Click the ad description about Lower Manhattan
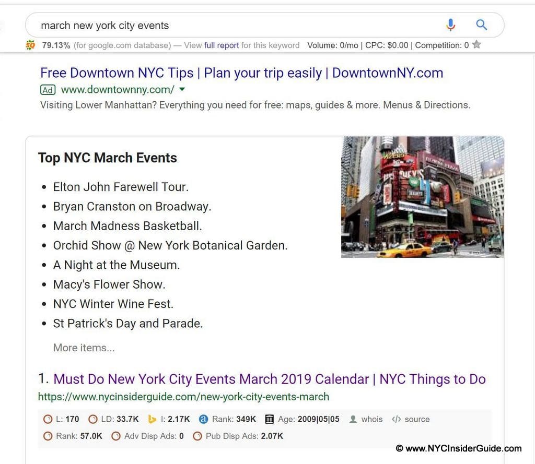 [x=255, y=105]
